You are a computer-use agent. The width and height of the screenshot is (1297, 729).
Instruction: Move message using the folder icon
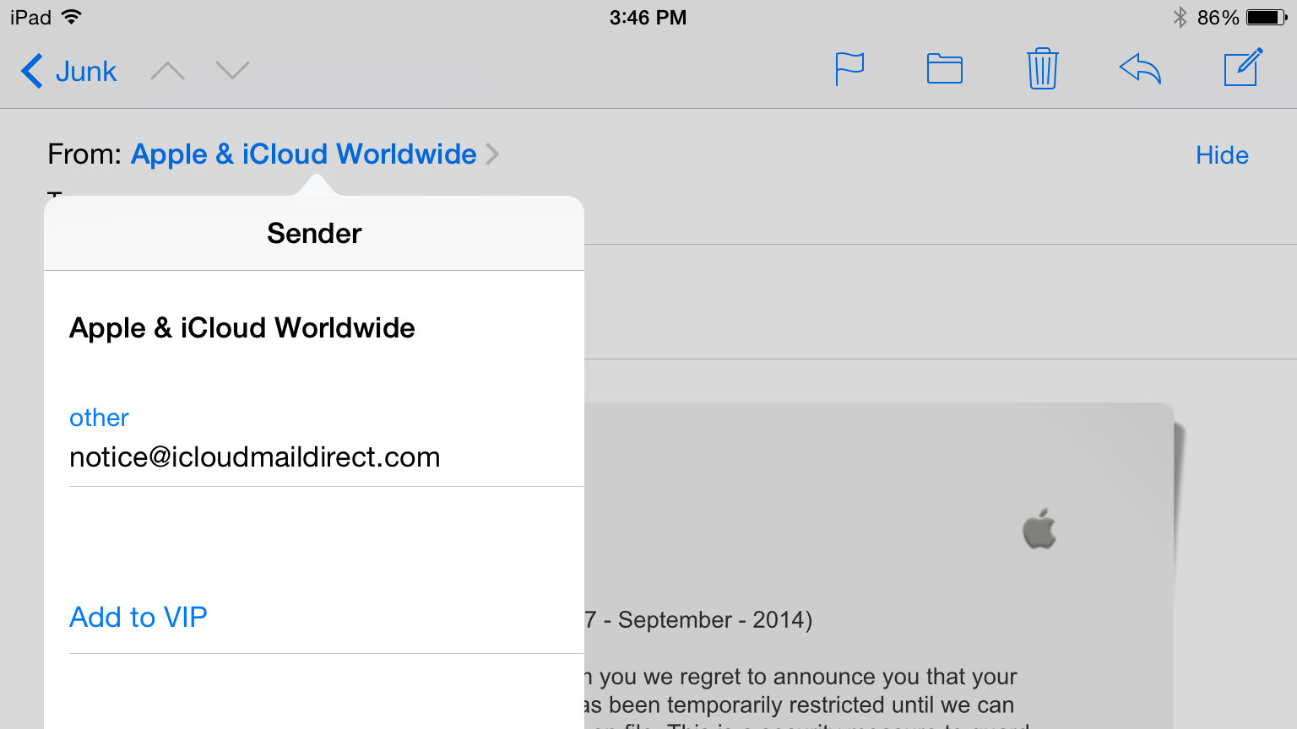(x=945, y=69)
